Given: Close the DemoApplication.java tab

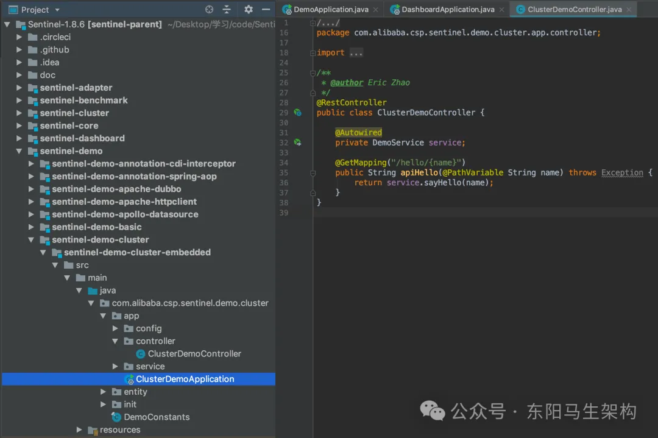Looking at the screenshot, I should [375, 10].
